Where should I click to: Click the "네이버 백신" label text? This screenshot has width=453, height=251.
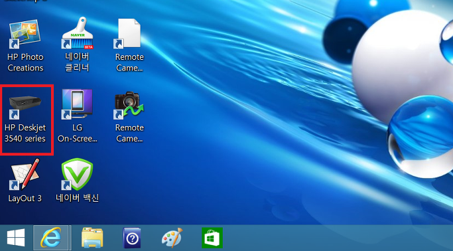click(78, 198)
